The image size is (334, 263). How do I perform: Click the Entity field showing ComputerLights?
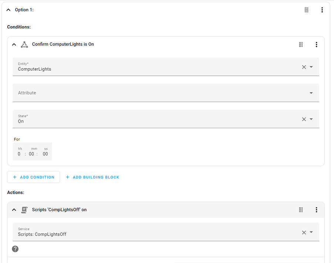[166, 67]
